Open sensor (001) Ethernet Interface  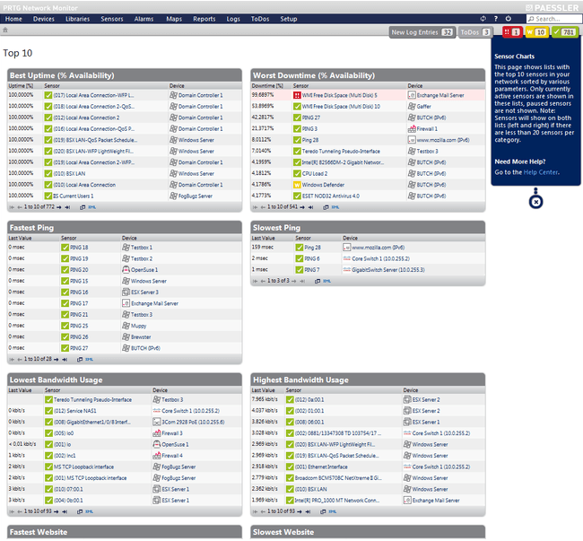pos(321,467)
